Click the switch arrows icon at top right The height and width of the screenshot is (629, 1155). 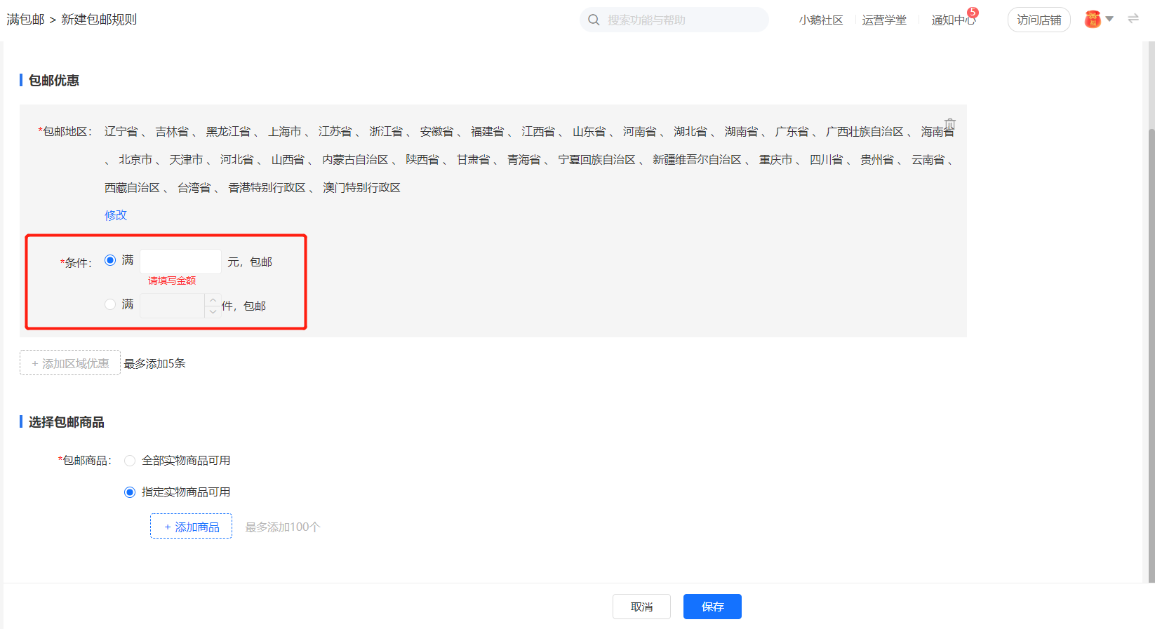[x=1133, y=19]
